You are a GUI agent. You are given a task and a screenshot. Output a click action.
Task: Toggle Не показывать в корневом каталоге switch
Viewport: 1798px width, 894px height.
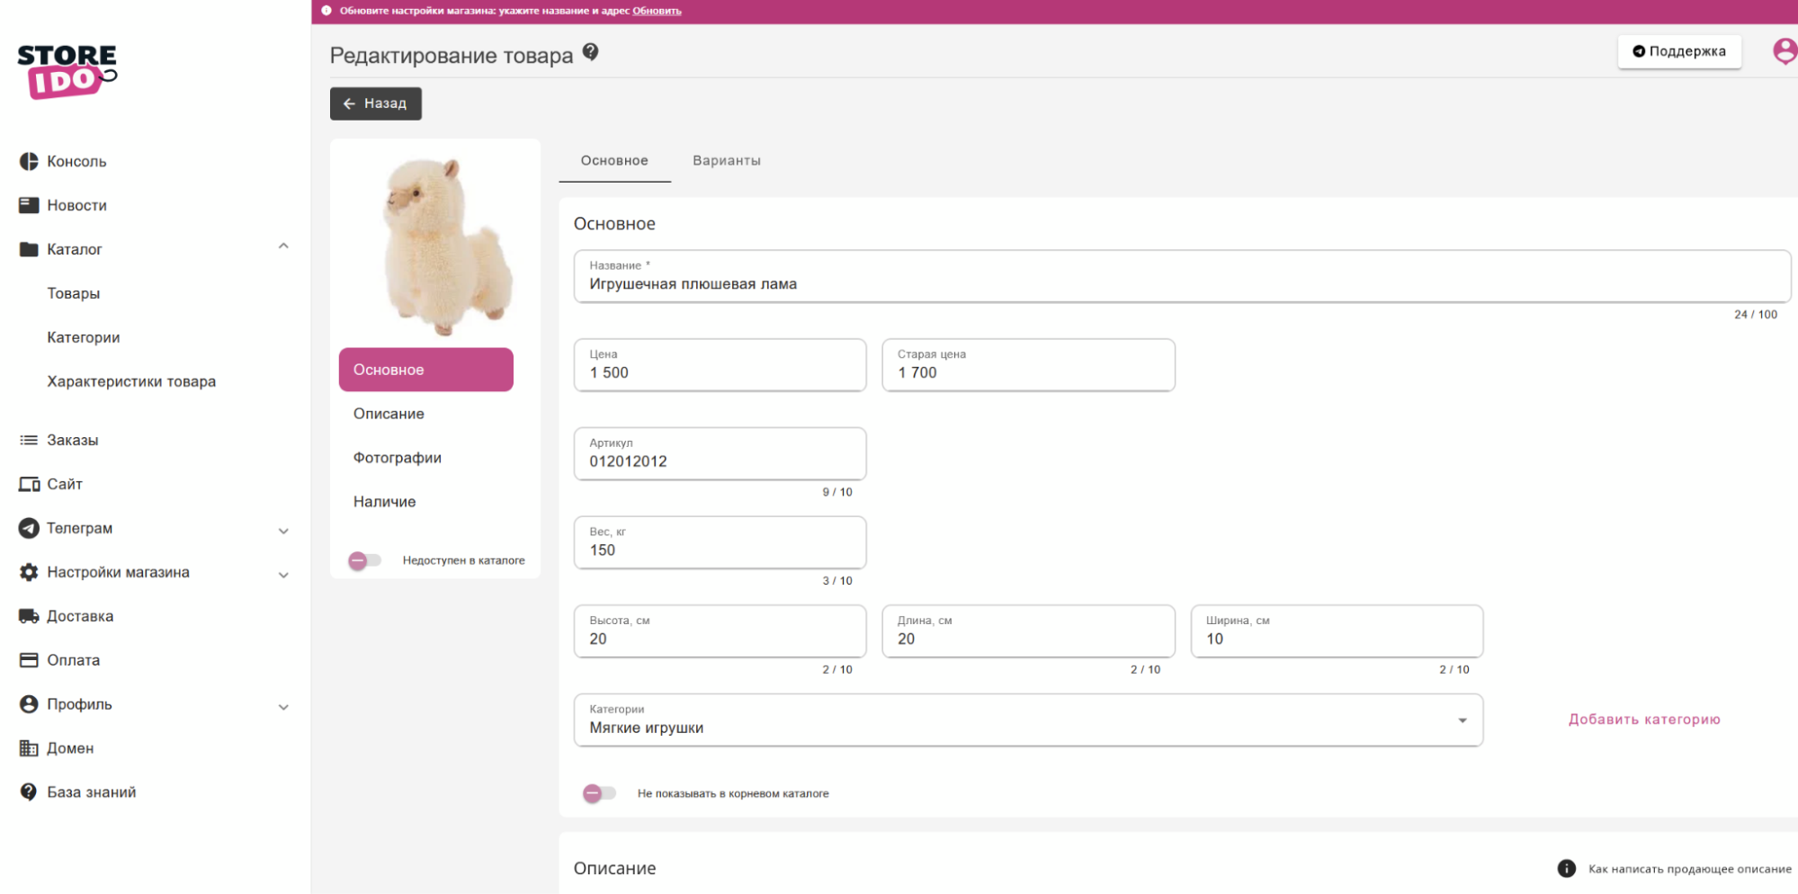pos(599,793)
